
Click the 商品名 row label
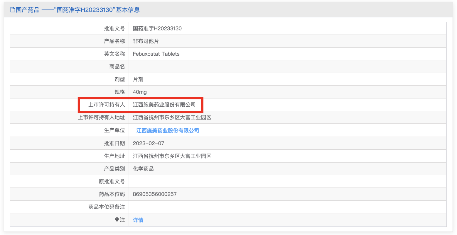[117, 67]
